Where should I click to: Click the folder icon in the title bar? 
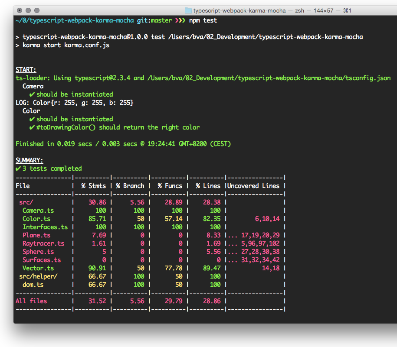point(188,11)
